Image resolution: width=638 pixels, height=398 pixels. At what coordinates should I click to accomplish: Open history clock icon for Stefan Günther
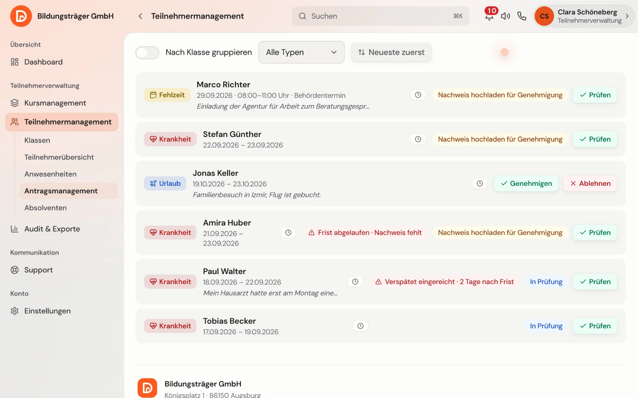(418, 139)
